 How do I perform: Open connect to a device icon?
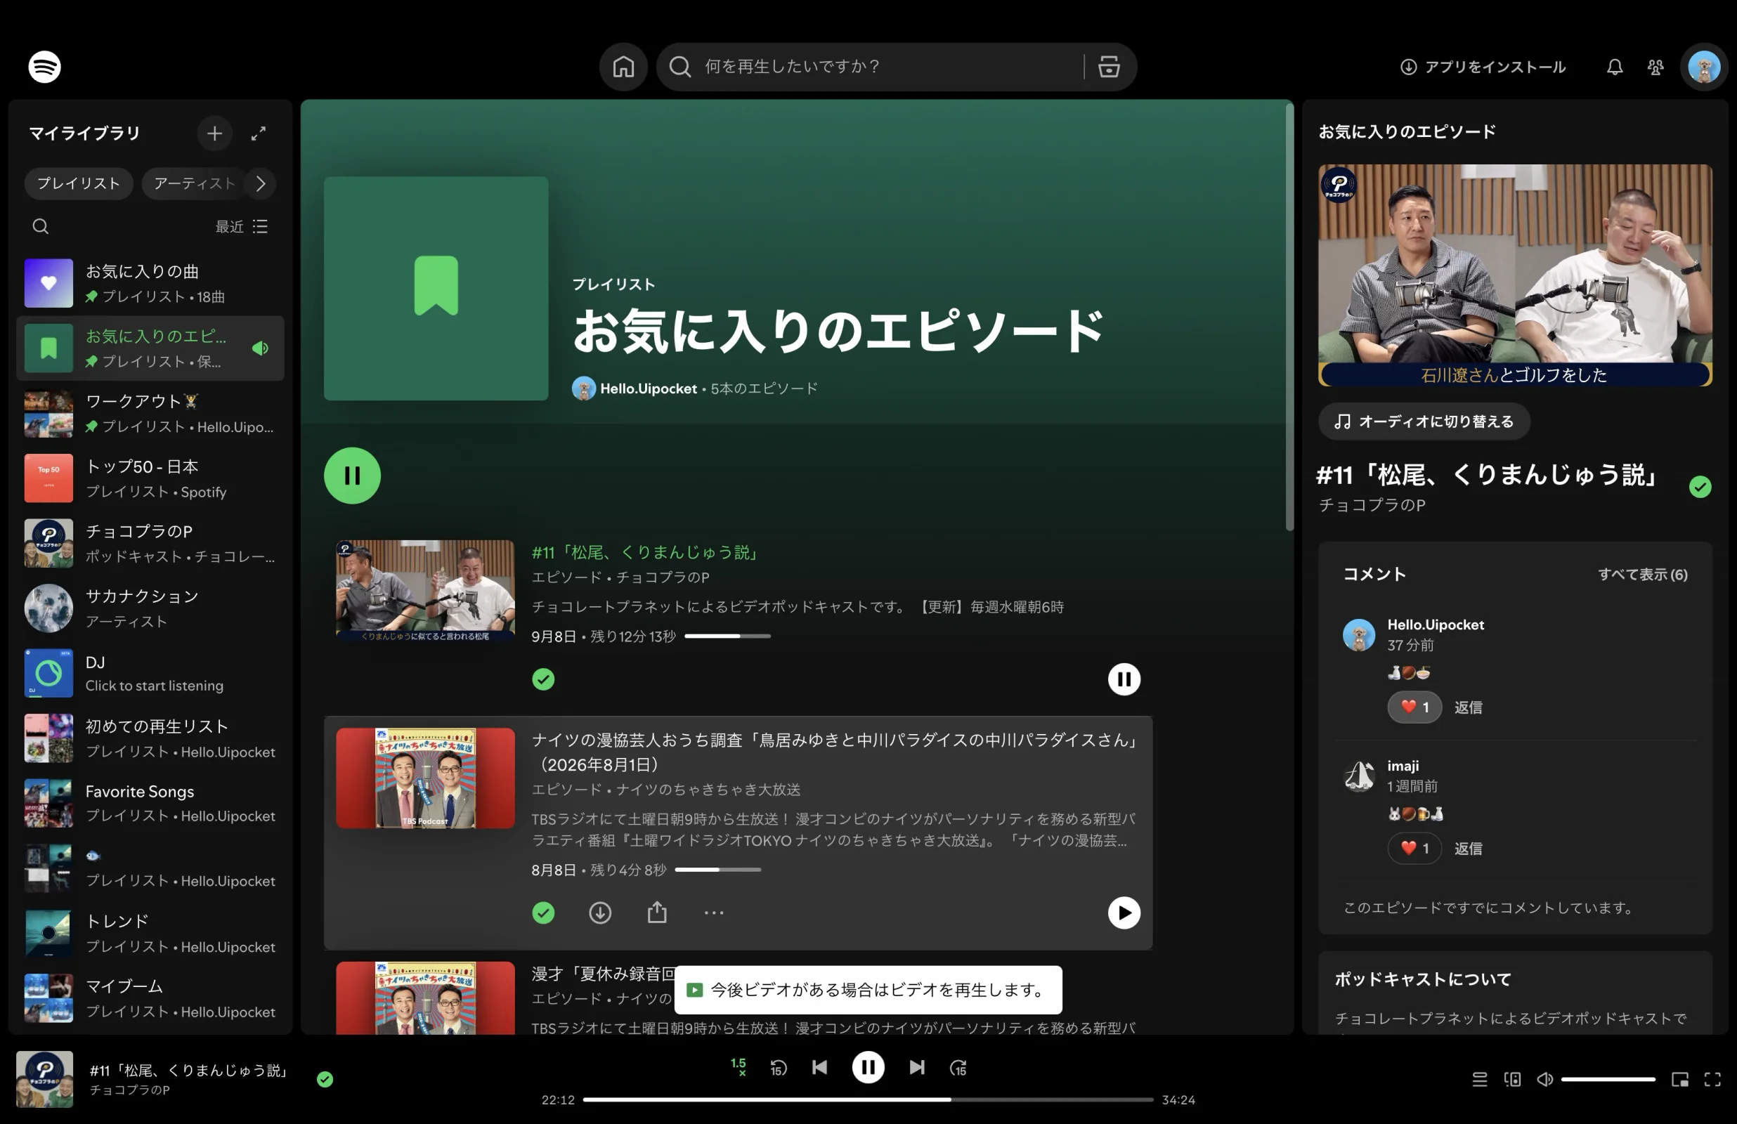tap(1512, 1080)
